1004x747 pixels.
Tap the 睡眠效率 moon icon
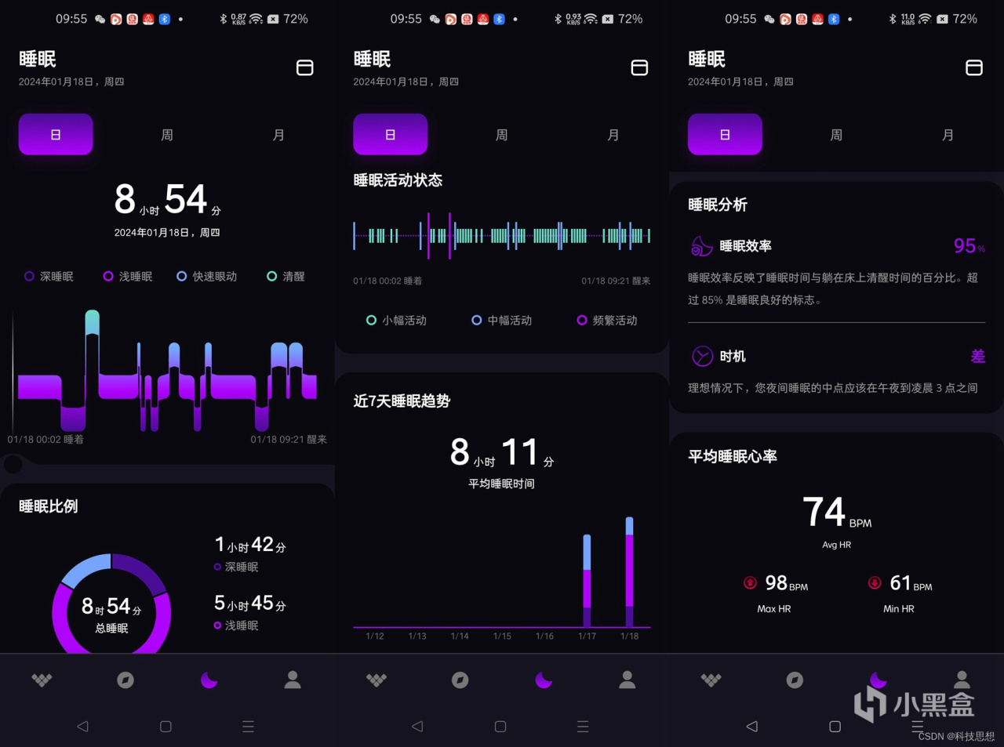click(x=701, y=246)
